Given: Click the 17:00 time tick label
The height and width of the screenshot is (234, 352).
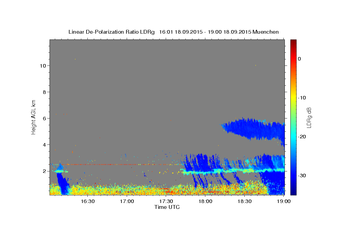Looking at the screenshot, I should click(127, 202).
